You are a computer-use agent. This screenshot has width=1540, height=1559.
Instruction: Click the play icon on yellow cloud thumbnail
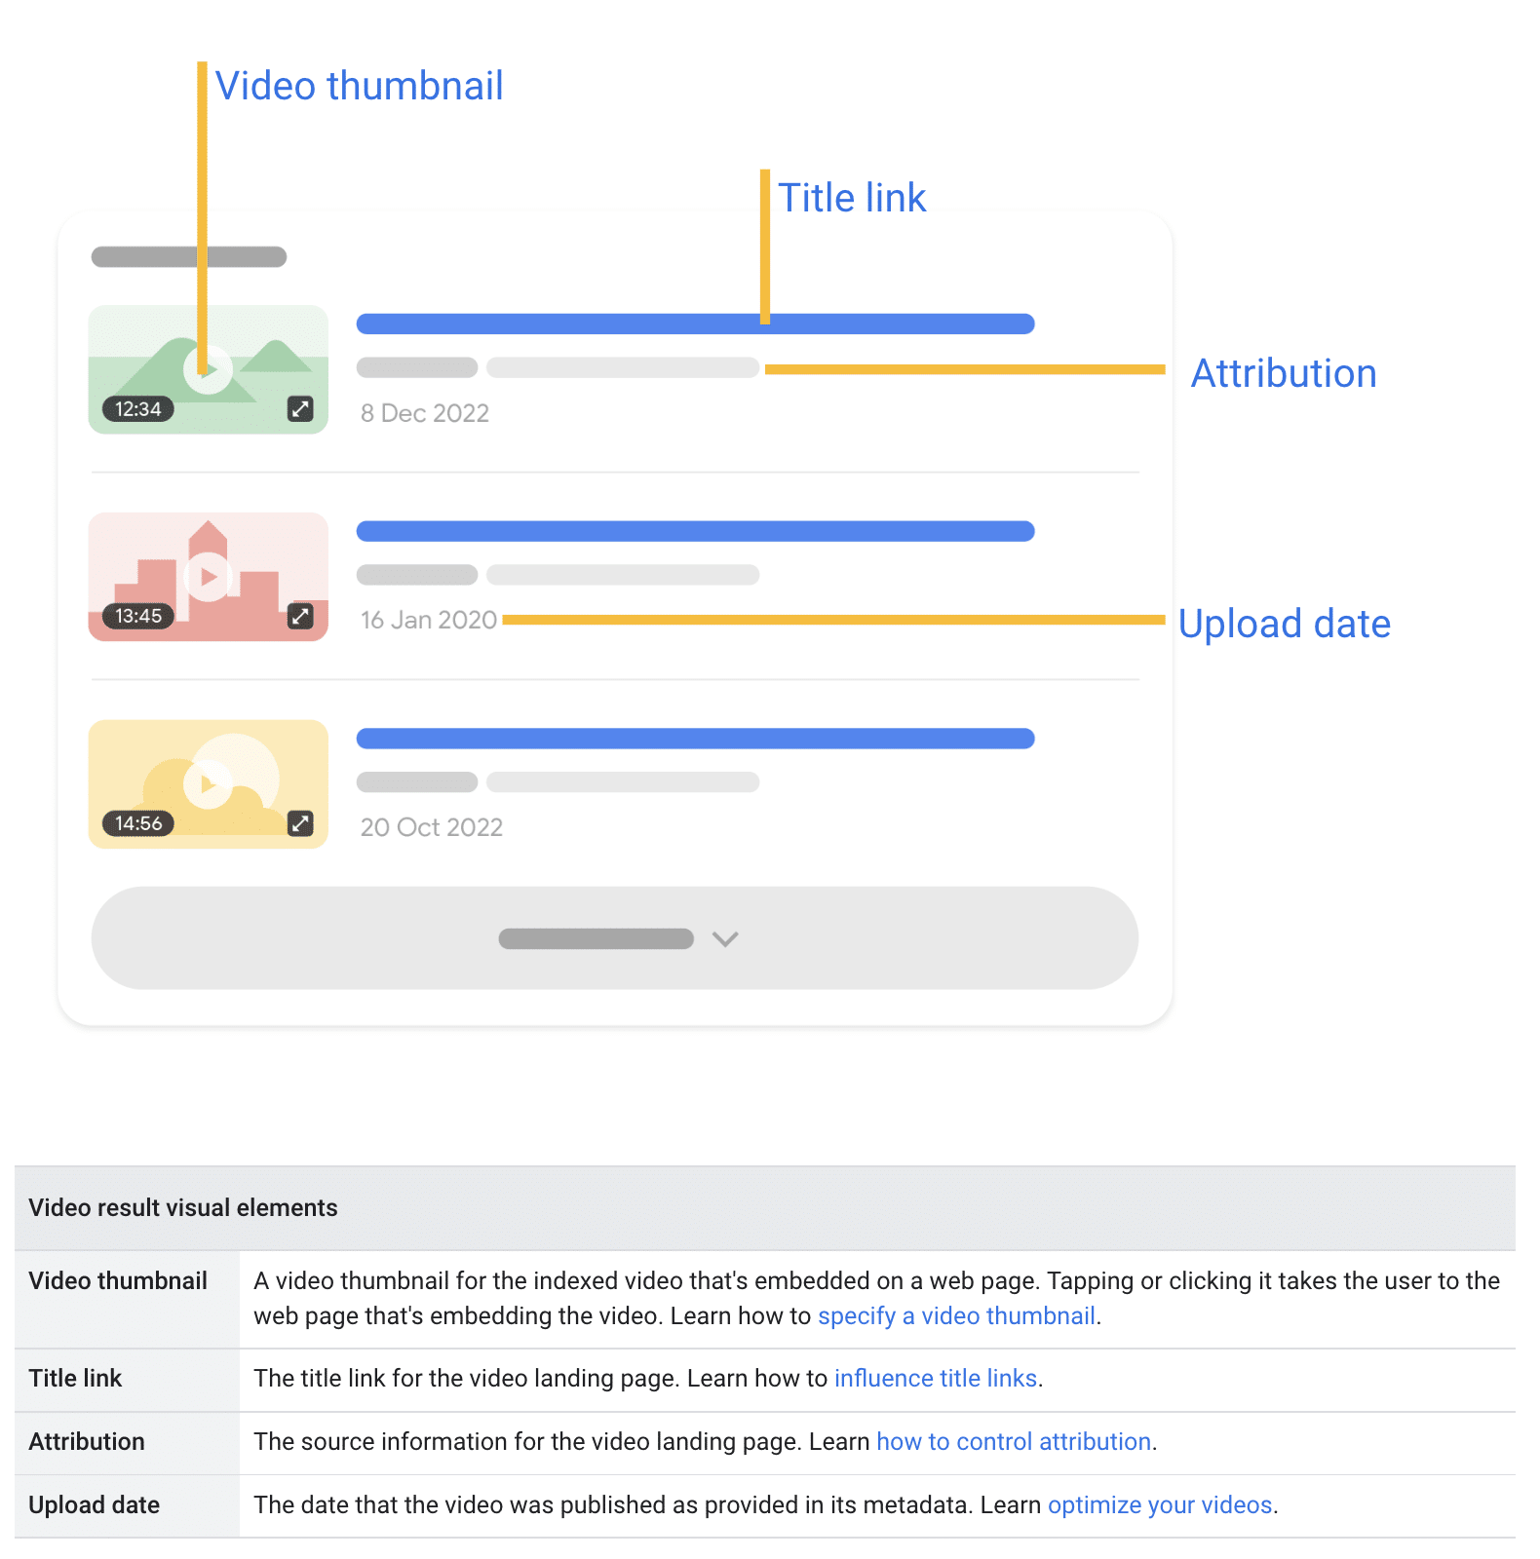(x=208, y=784)
